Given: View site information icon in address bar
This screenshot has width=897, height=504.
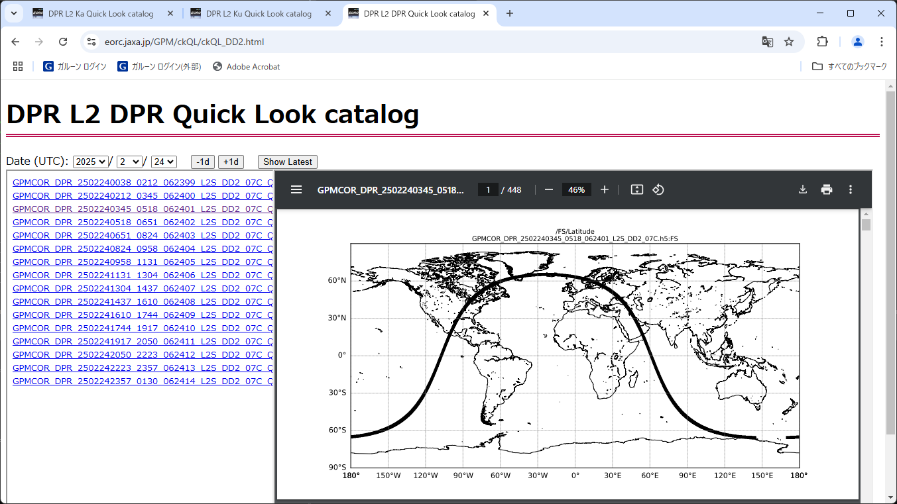Looking at the screenshot, I should pos(92,42).
